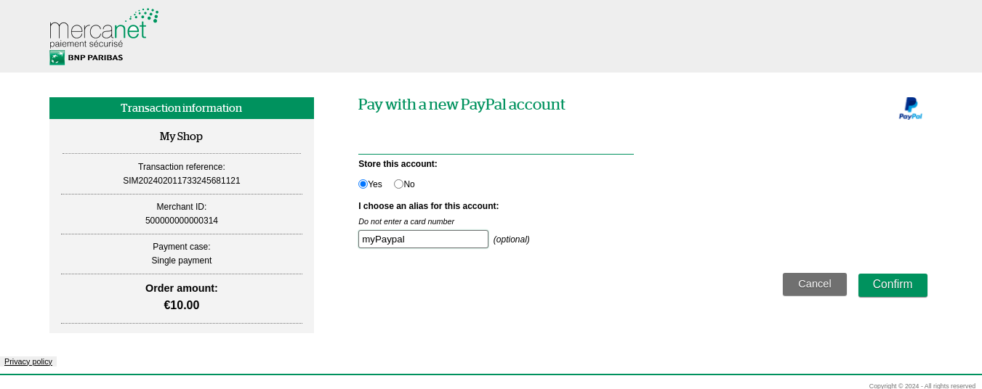Viewport: 982px width, 389px height.
Task: Select Yes to store this account
Action: pyautogui.click(x=363, y=184)
